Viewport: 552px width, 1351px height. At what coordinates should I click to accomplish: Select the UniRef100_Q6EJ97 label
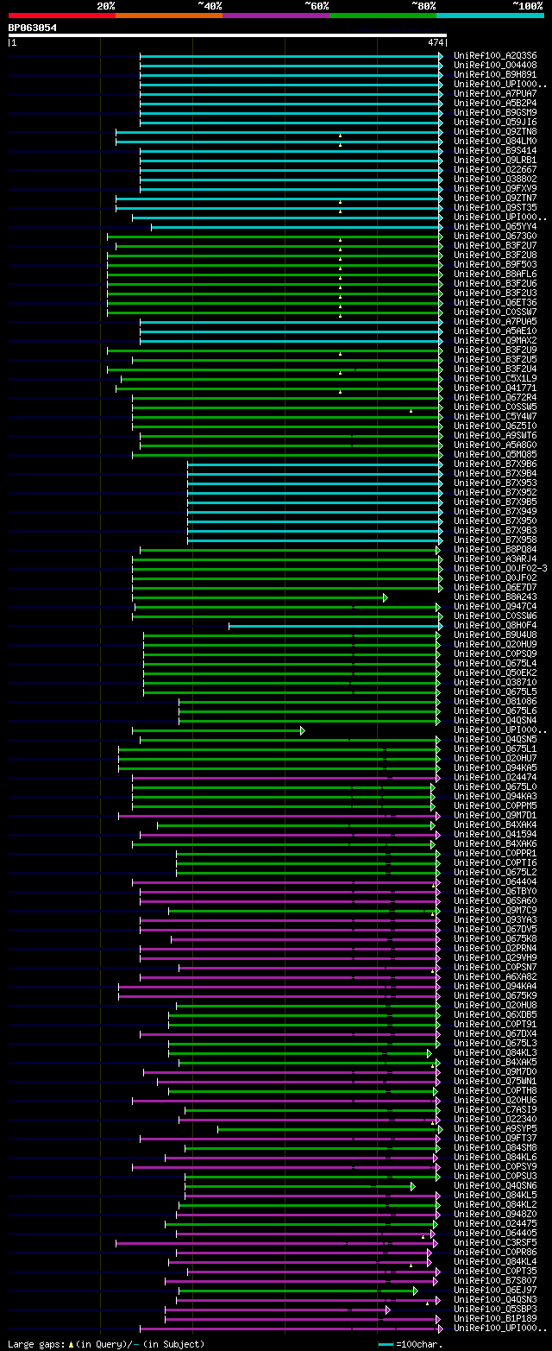[497, 1290]
